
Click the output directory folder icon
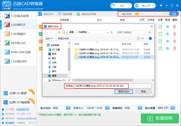pyautogui.click(x=137, y=14)
